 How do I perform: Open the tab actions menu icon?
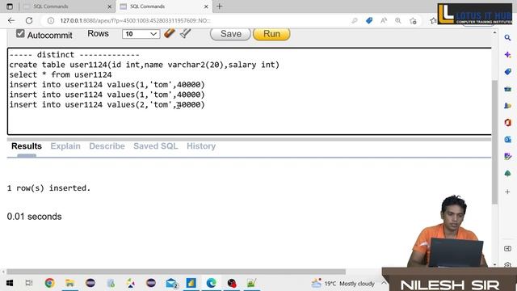[x=10, y=6]
